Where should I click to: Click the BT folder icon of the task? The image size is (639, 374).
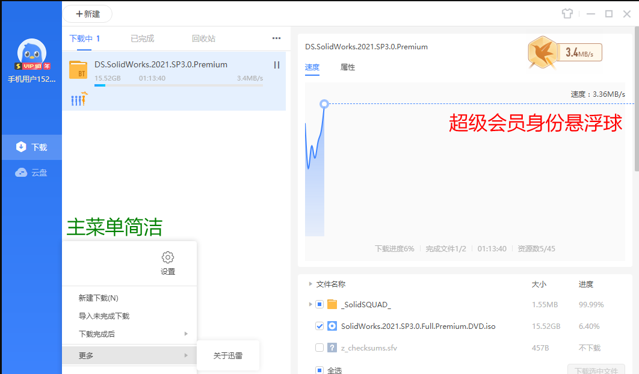pyautogui.click(x=78, y=70)
